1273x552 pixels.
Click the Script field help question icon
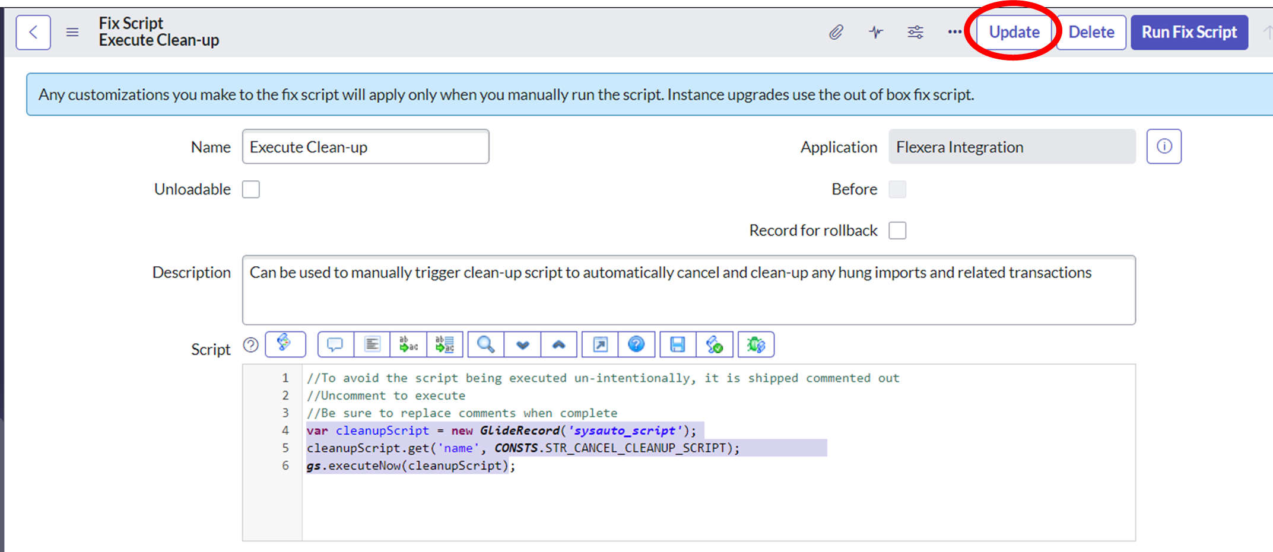[x=251, y=345]
